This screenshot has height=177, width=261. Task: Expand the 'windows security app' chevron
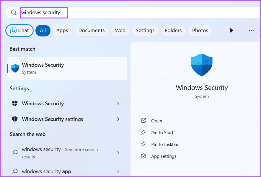118,171
